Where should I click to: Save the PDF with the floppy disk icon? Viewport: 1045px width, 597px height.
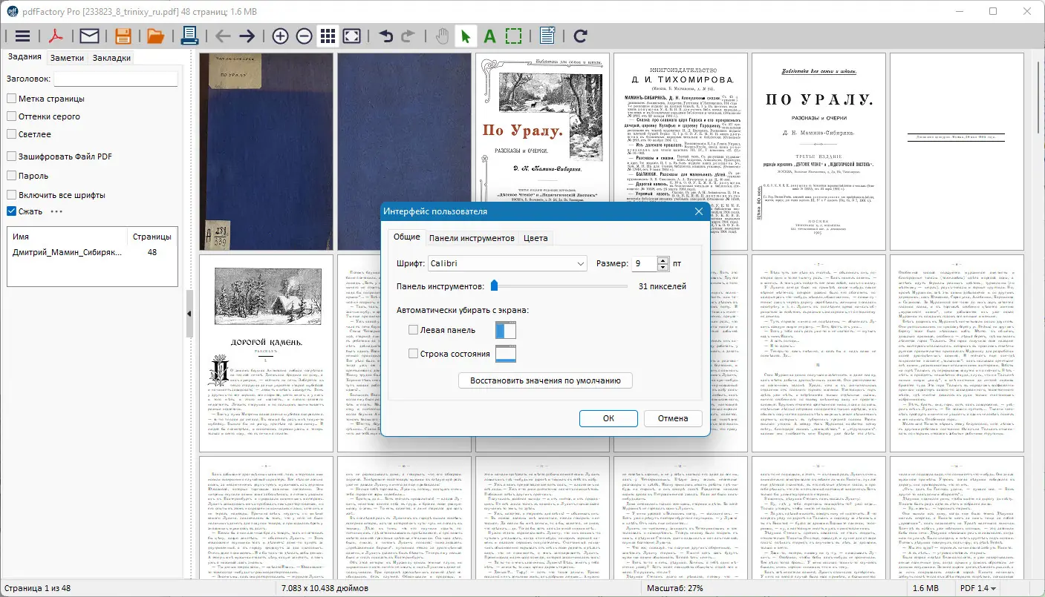point(123,36)
